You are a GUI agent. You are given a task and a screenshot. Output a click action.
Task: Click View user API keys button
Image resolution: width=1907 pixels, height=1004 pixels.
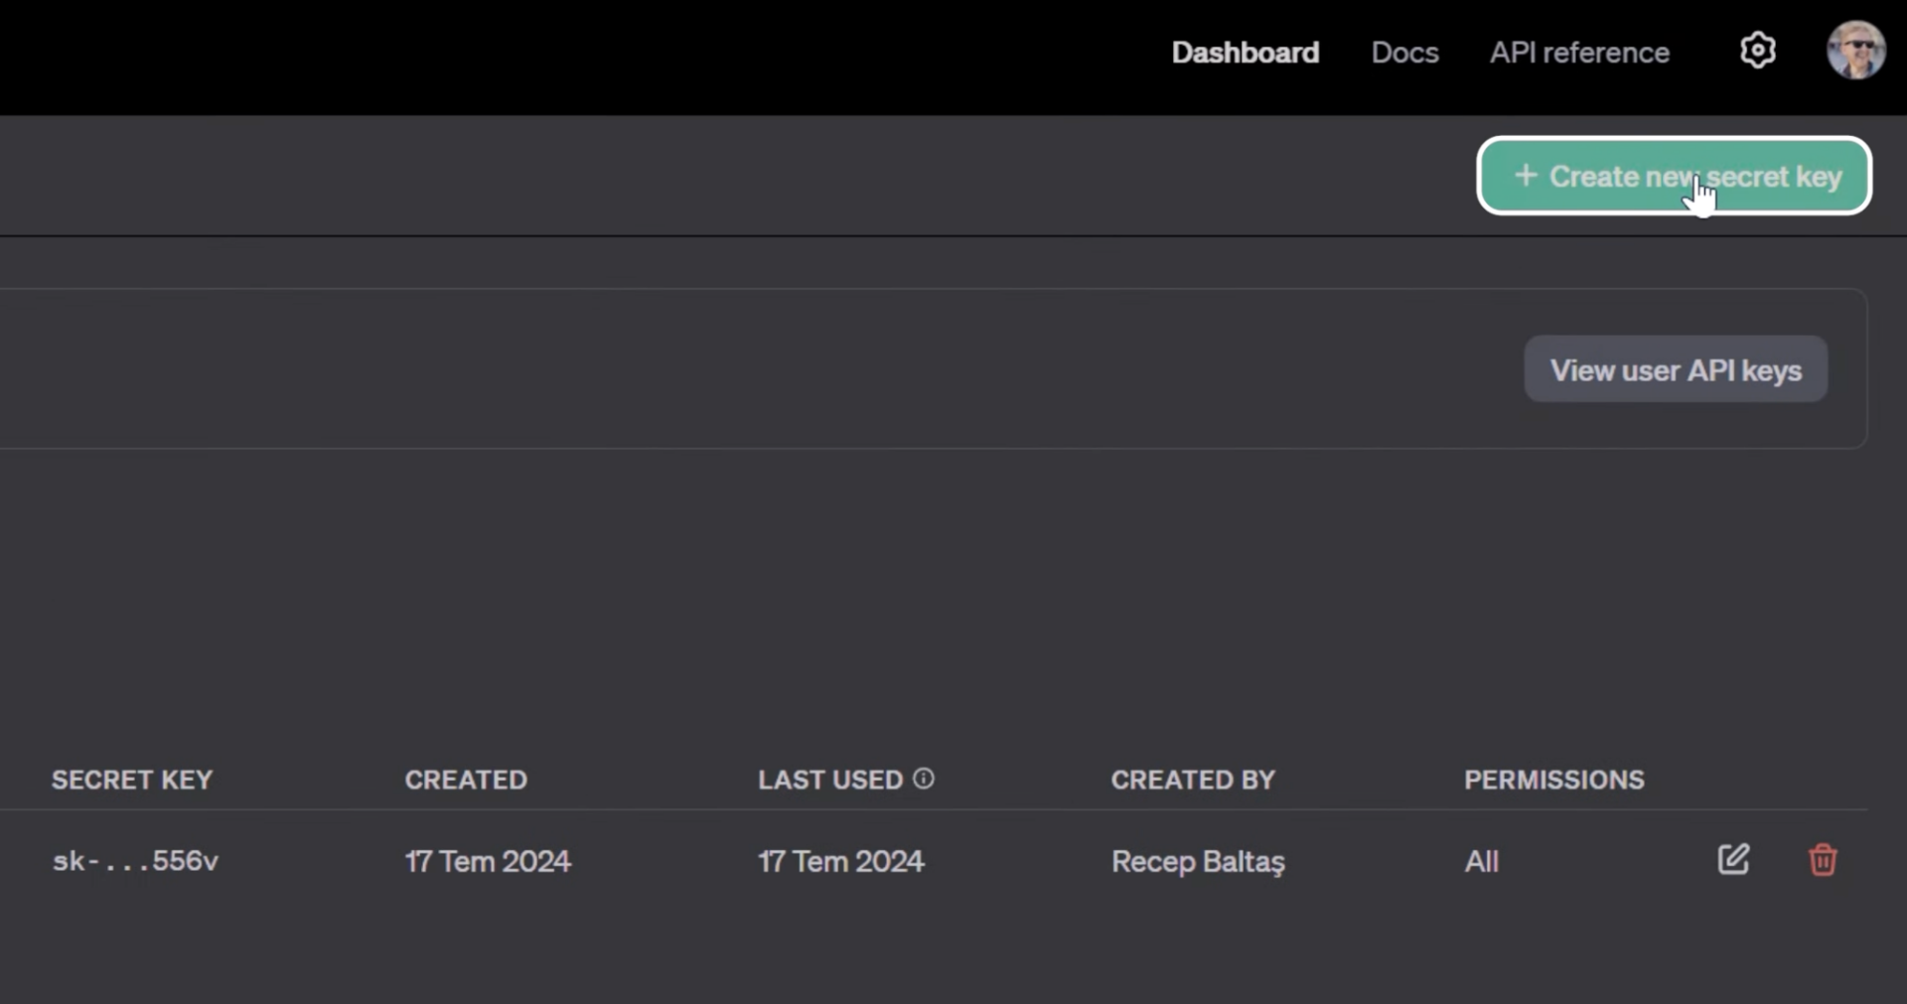pyautogui.click(x=1676, y=369)
